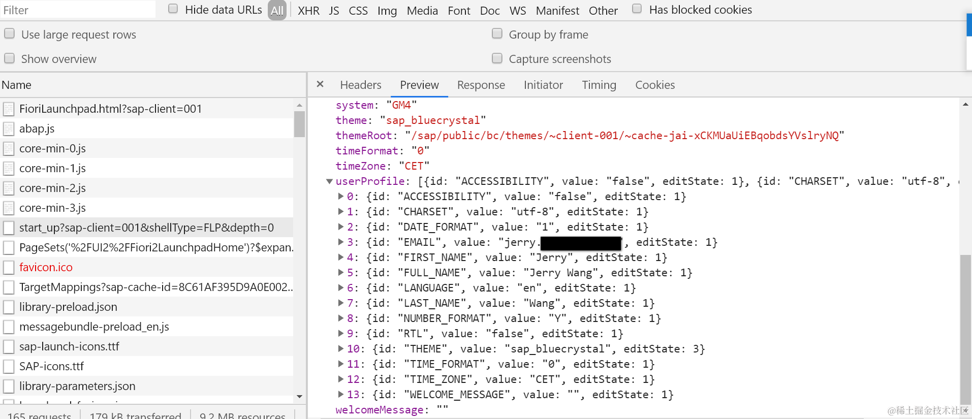This screenshot has width=972, height=419.
Task: Expand item 13 WELCOME_MESSAGE entry
Action: (x=341, y=394)
